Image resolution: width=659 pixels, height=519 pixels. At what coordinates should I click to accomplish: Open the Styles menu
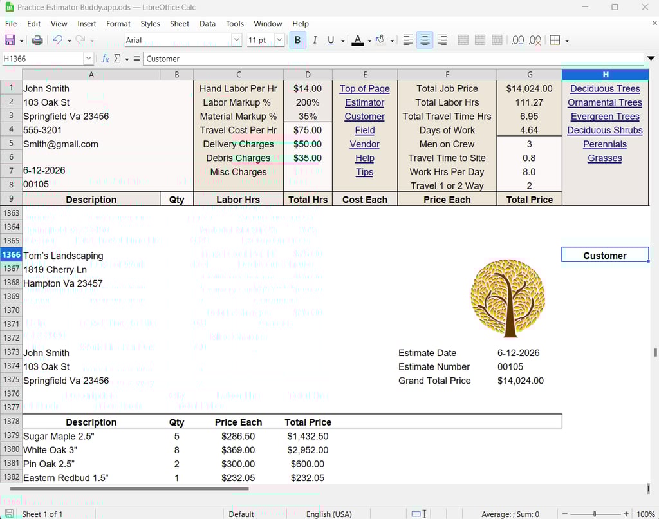point(150,24)
